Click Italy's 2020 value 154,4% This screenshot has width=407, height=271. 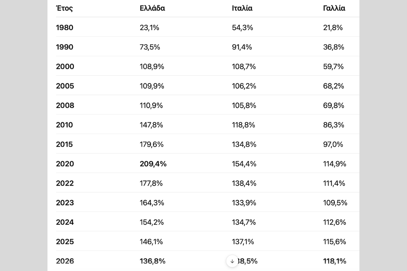point(244,164)
